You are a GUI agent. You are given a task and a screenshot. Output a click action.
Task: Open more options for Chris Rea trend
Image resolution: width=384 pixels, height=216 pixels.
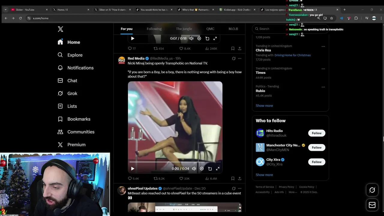point(323,46)
